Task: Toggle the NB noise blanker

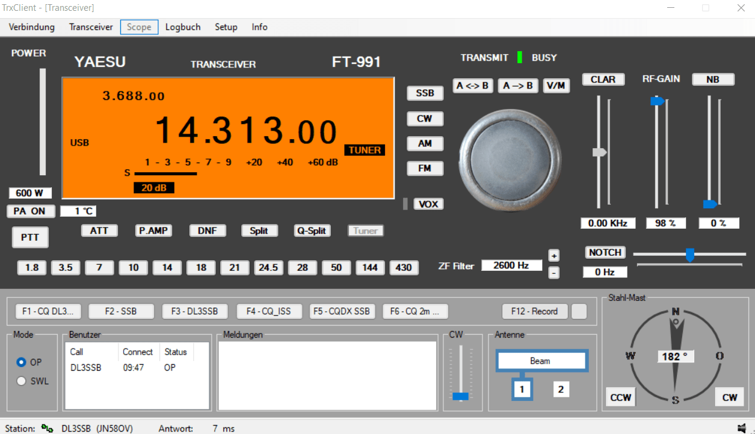Action: tap(713, 79)
